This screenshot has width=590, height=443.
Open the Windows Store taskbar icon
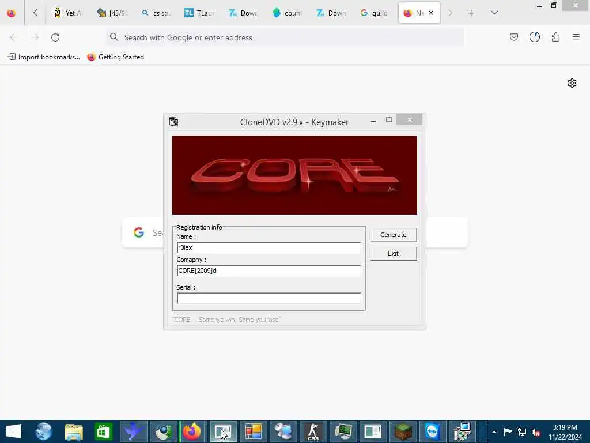pyautogui.click(x=104, y=431)
